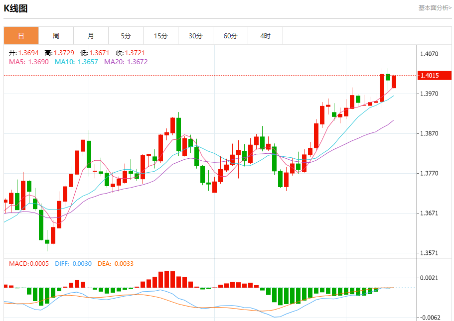
Task: Open the 月 monthly chart tab
Action: pos(91,36)
